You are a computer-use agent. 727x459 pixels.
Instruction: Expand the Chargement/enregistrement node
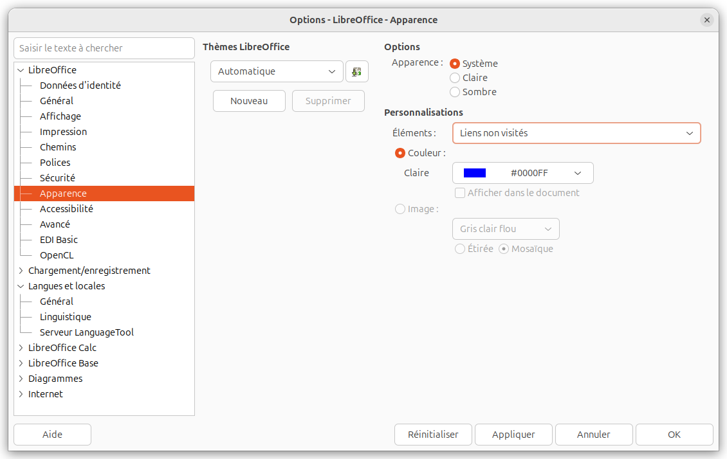(x=21, y=271)
